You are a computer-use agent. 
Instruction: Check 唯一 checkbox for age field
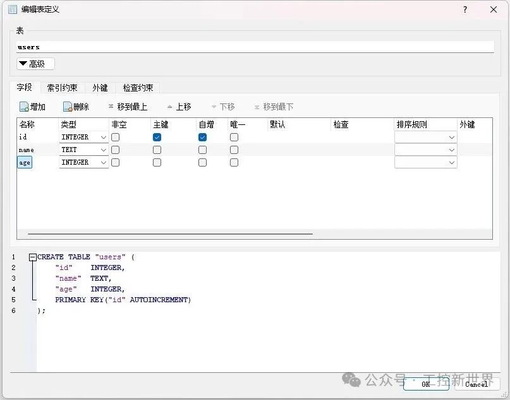(234, 162)
